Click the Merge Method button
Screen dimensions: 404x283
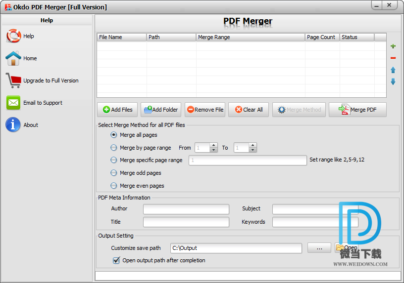(x=299, y=110)
